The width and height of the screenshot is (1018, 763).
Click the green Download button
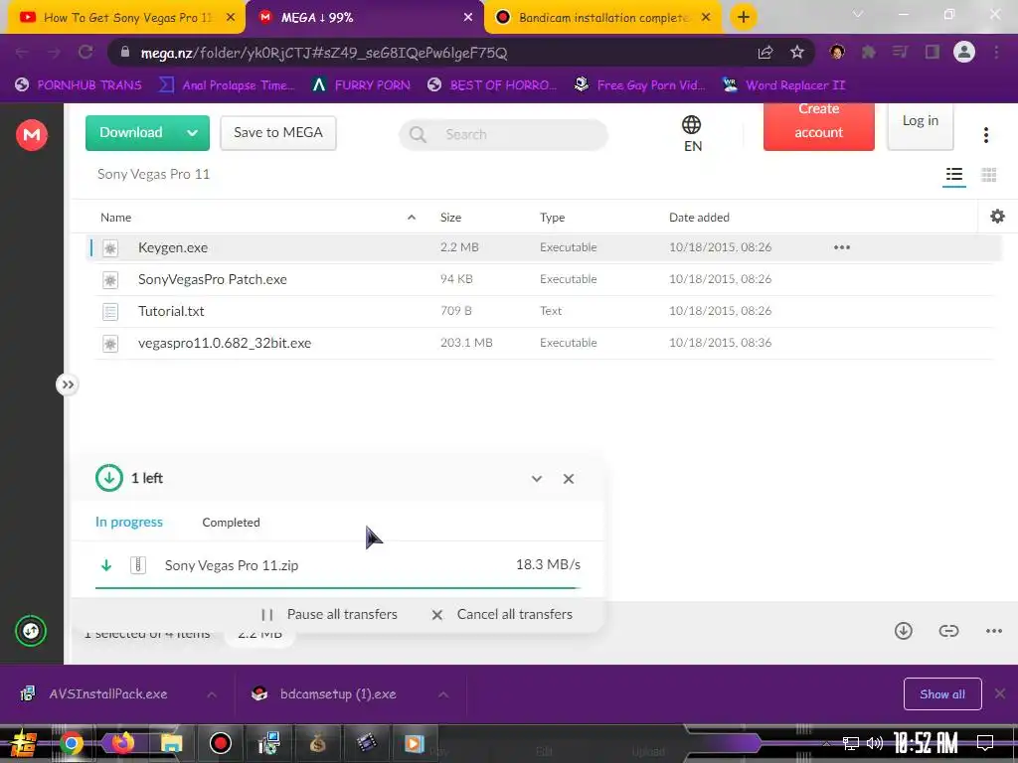130,132
